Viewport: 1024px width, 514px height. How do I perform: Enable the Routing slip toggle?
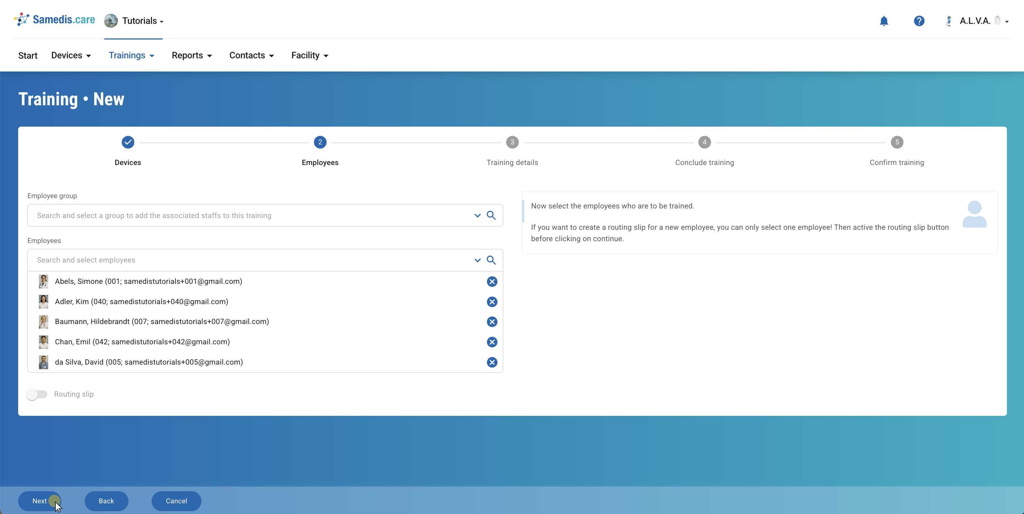coord(37,394)
